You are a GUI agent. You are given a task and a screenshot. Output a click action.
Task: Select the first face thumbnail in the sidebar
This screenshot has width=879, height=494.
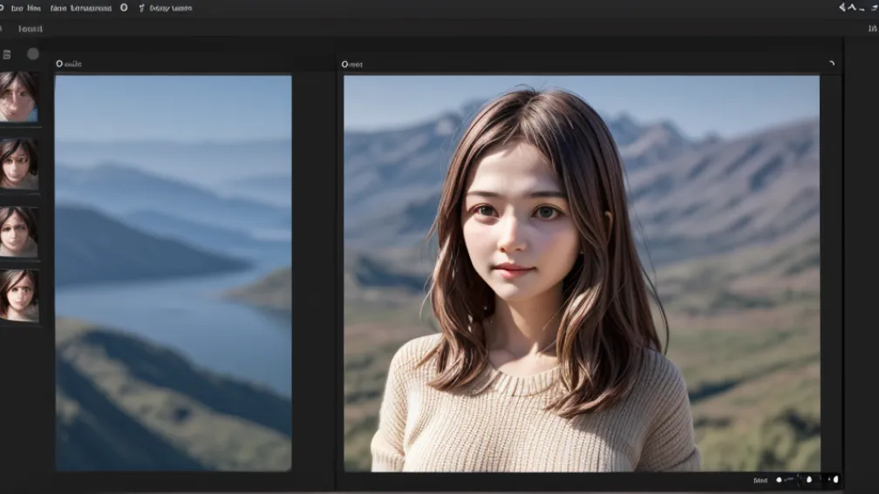(18, 96)
